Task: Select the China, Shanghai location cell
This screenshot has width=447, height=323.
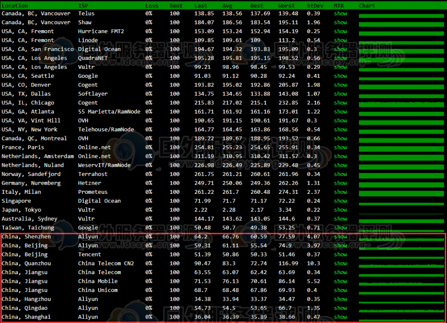Action: click(26, 317)
